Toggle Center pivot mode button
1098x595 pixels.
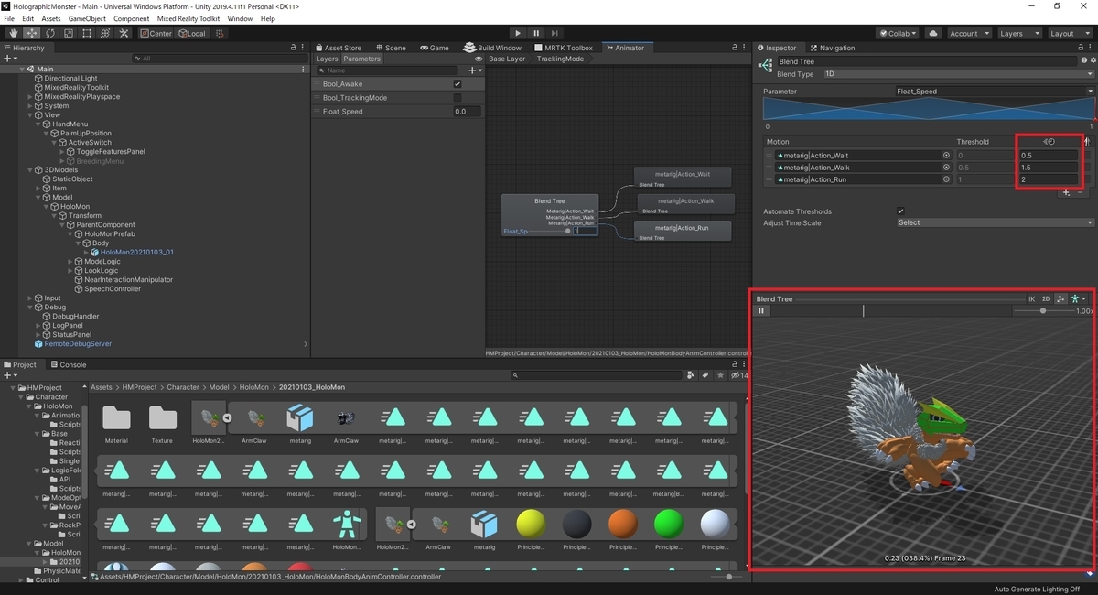coord(156,33)
